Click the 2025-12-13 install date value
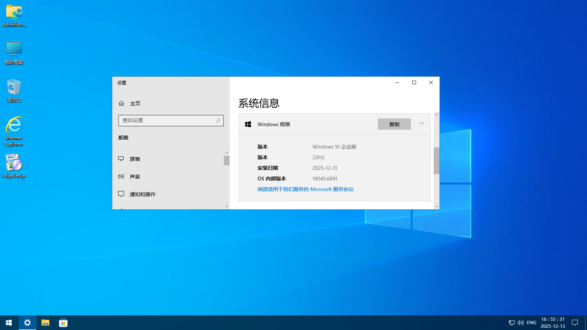This screenshot has height=330, width=587. pos(325,168)
